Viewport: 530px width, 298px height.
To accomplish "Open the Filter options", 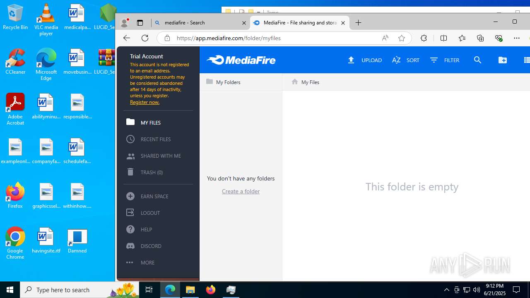I will (x=445, y=60).
